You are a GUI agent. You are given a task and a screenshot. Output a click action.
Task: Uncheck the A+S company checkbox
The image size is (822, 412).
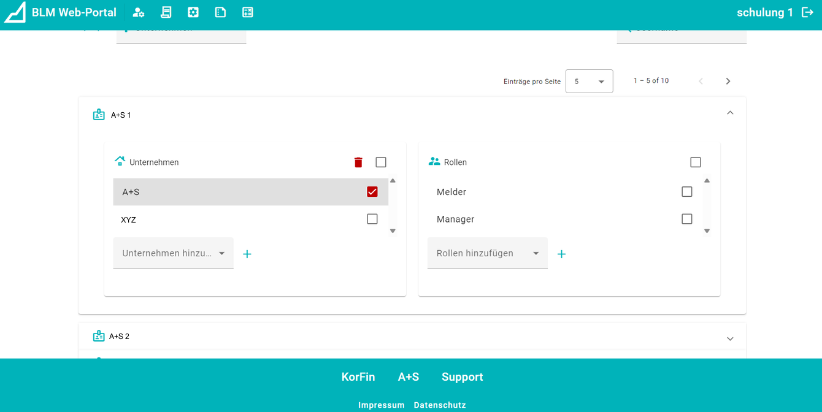tap(372, 192)
